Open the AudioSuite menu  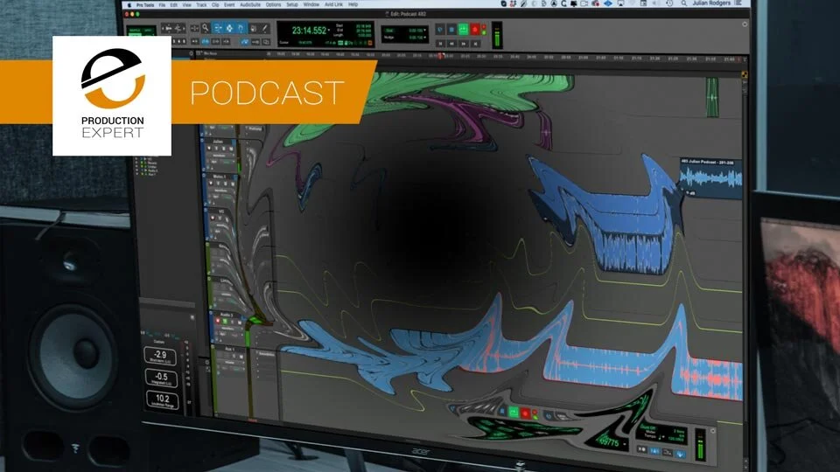[x=250, y=5]
